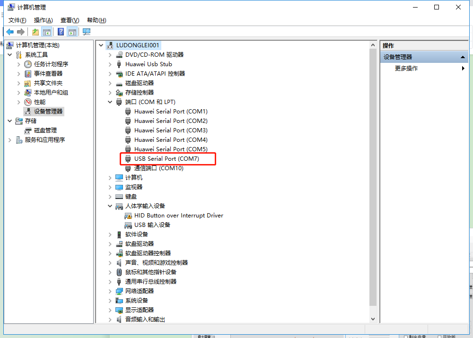Open the 操作(A) menu
Image resolution: width=473 pixels, height=338 pixels.
tap(43, 20)
